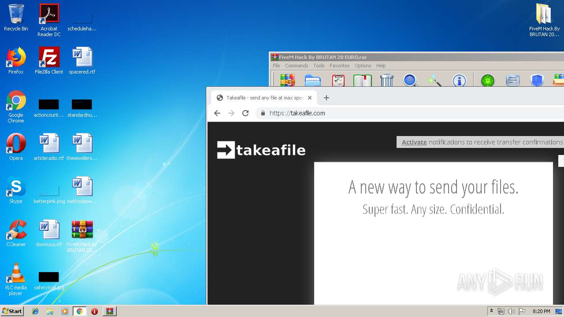Open Tools menu in WinRAR
The image size is (564, 317).
(x=319, y=66)
